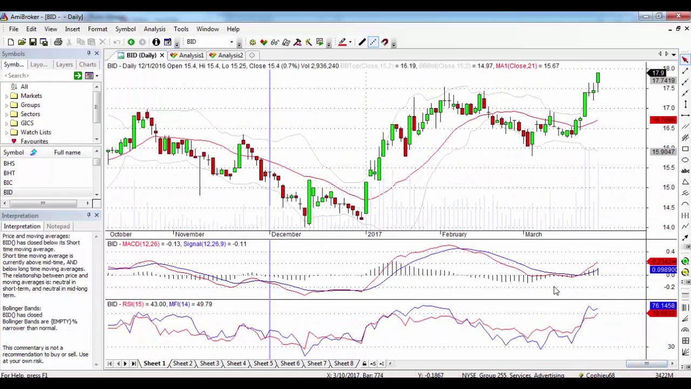
Task: Open the File menu
Action: coord(13,29)
